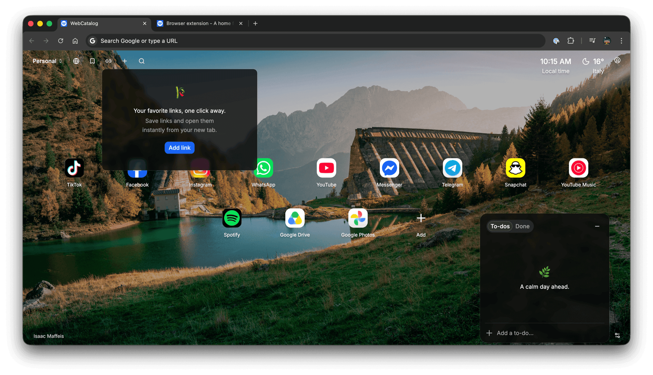Click the Add link button
This screenshot has width=653, height=375.
[x=179, y=148]
